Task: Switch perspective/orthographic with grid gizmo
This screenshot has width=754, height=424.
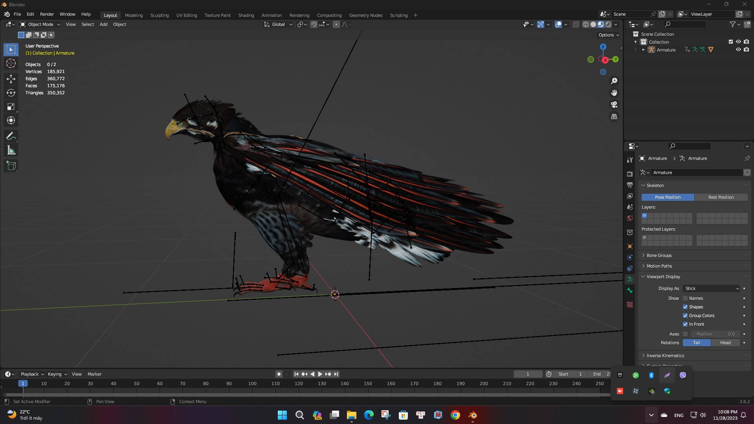Action: click(614, 117)
